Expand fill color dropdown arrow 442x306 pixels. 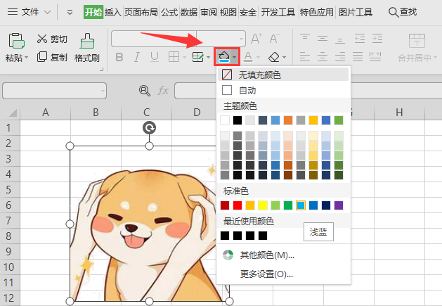point(235,57)
